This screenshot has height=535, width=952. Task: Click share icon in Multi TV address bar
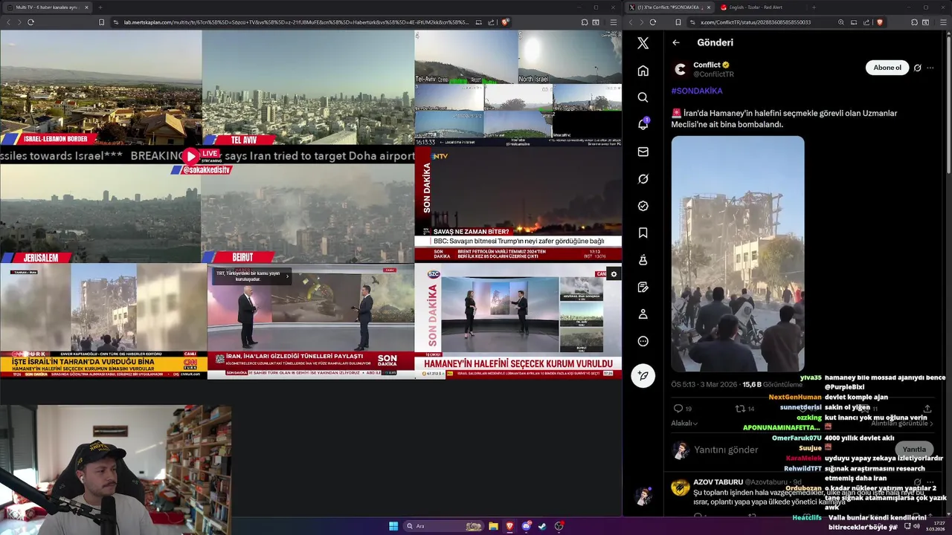tap(492, 22)
